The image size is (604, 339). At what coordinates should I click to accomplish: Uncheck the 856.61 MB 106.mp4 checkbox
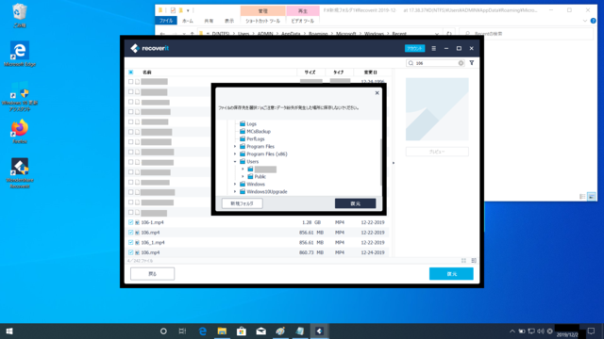pyautogui.click(x=131, y=233)
